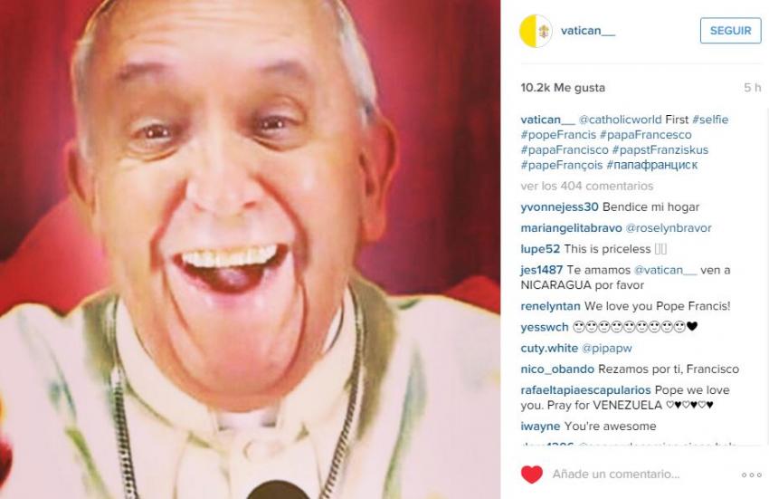Open the three-dot more options menu
The height and width of the screenshot is (499, 769).
coord(751,475)
